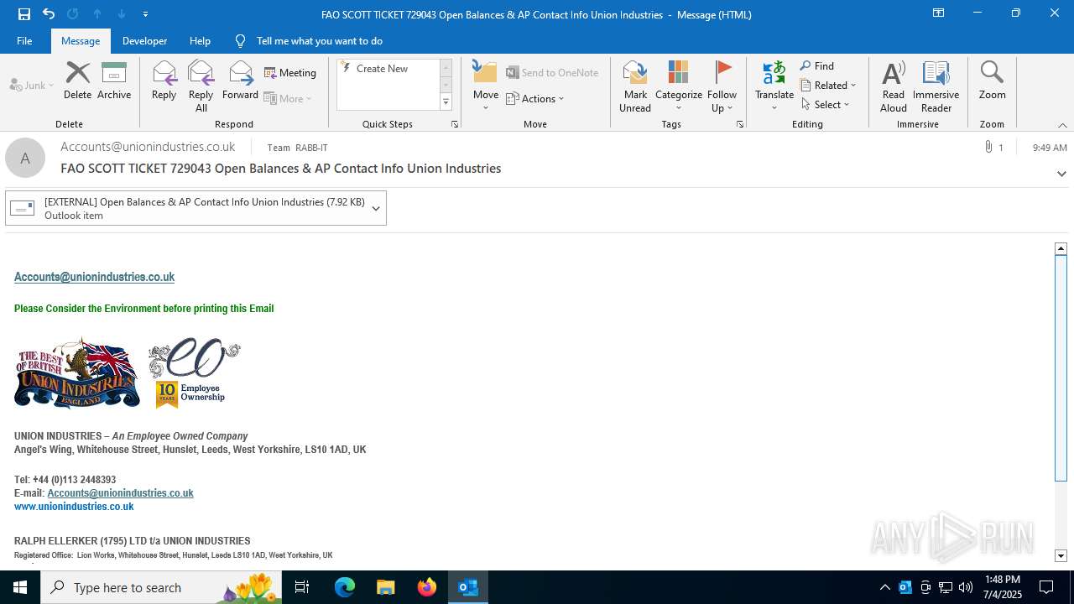Show hidden system tray icons
The height and width of the screenshot is (604, 1074).
tap(884, 587)
